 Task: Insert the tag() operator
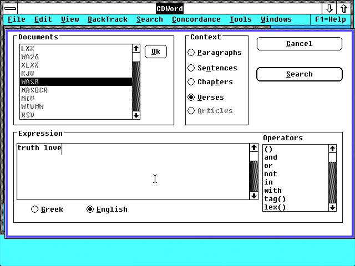point(295,199)
